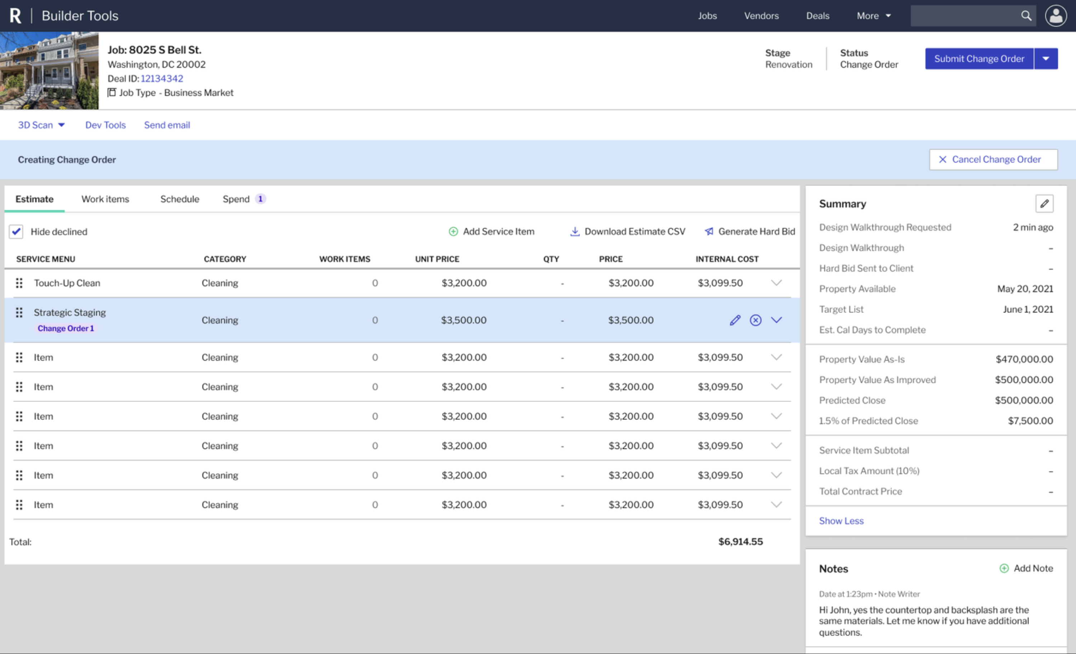Remove Strategic Staging with circled X icon
Screen dimensions: 1076x654
click(755, 320)
